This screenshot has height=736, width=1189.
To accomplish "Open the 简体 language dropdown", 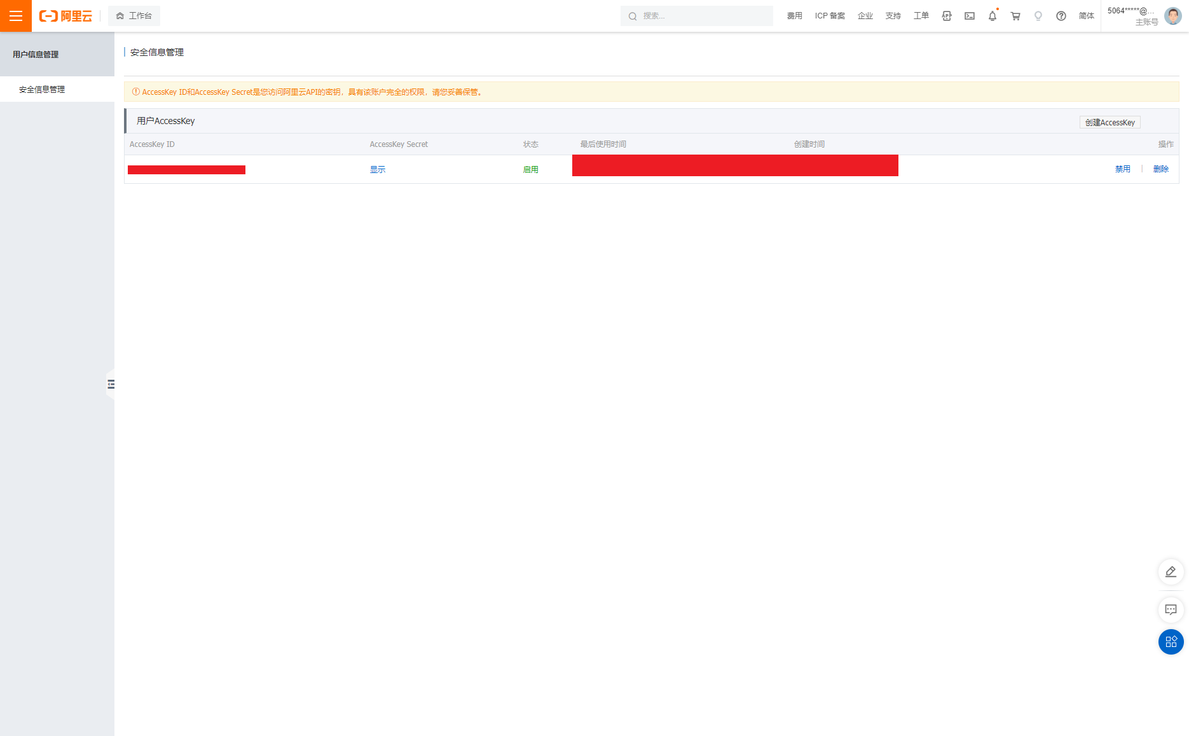I will (x=1087, y=16).
